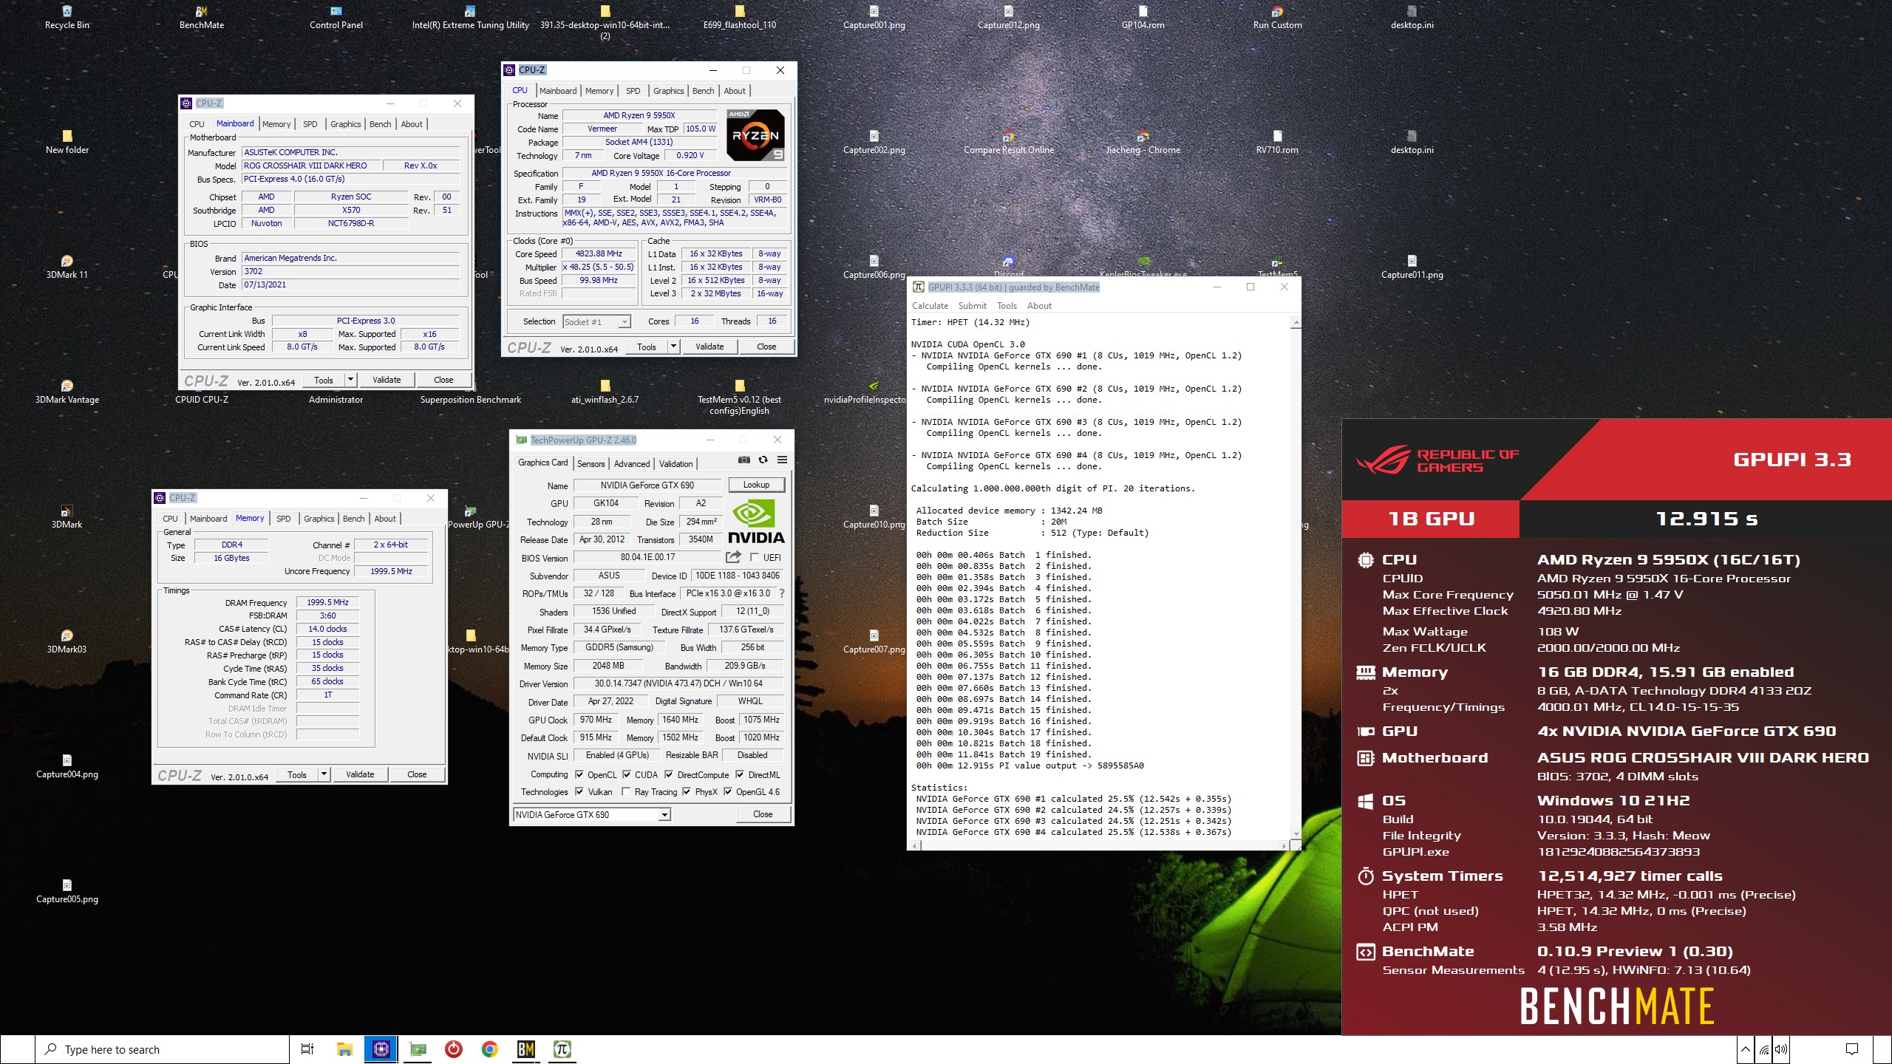Open the E699_flashtool_110 folder
Screen dimensions: 1892x1064
740,18
